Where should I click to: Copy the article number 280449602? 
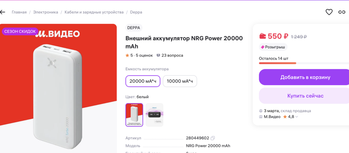click(213, 138)
